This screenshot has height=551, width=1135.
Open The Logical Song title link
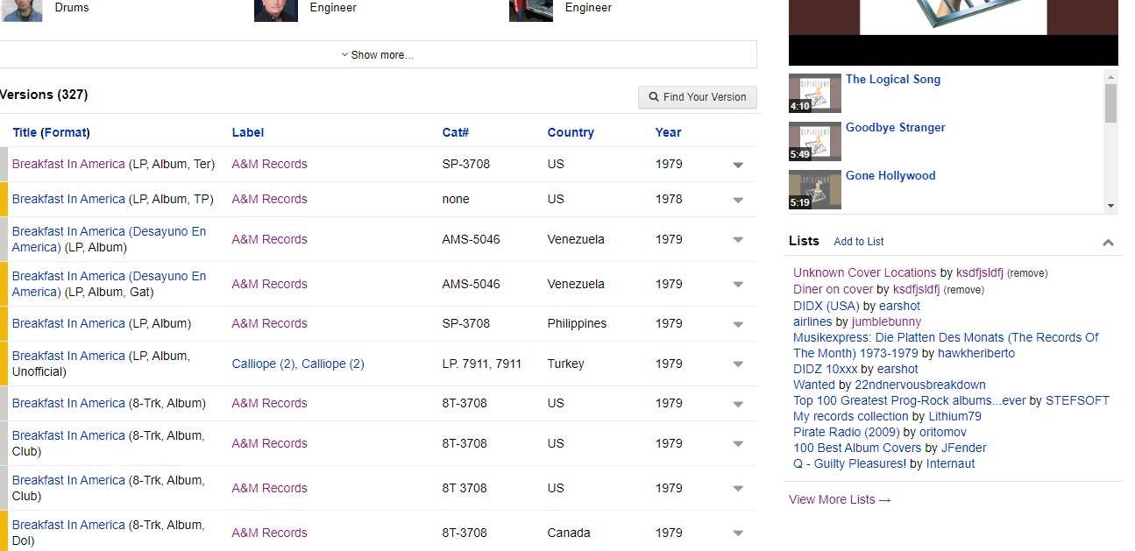[x=893, y=80]
